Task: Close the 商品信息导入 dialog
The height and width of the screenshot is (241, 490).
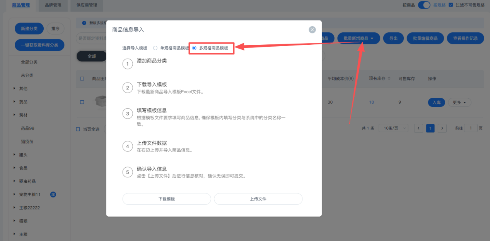Action: pos(312,30)
